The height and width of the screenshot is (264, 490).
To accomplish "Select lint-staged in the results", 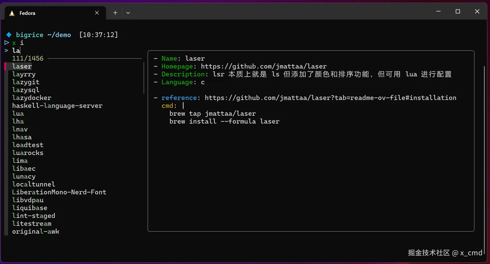I will point(33,216).
